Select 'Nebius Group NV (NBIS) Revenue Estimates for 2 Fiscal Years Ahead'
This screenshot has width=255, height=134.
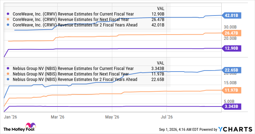click(75, 79)
